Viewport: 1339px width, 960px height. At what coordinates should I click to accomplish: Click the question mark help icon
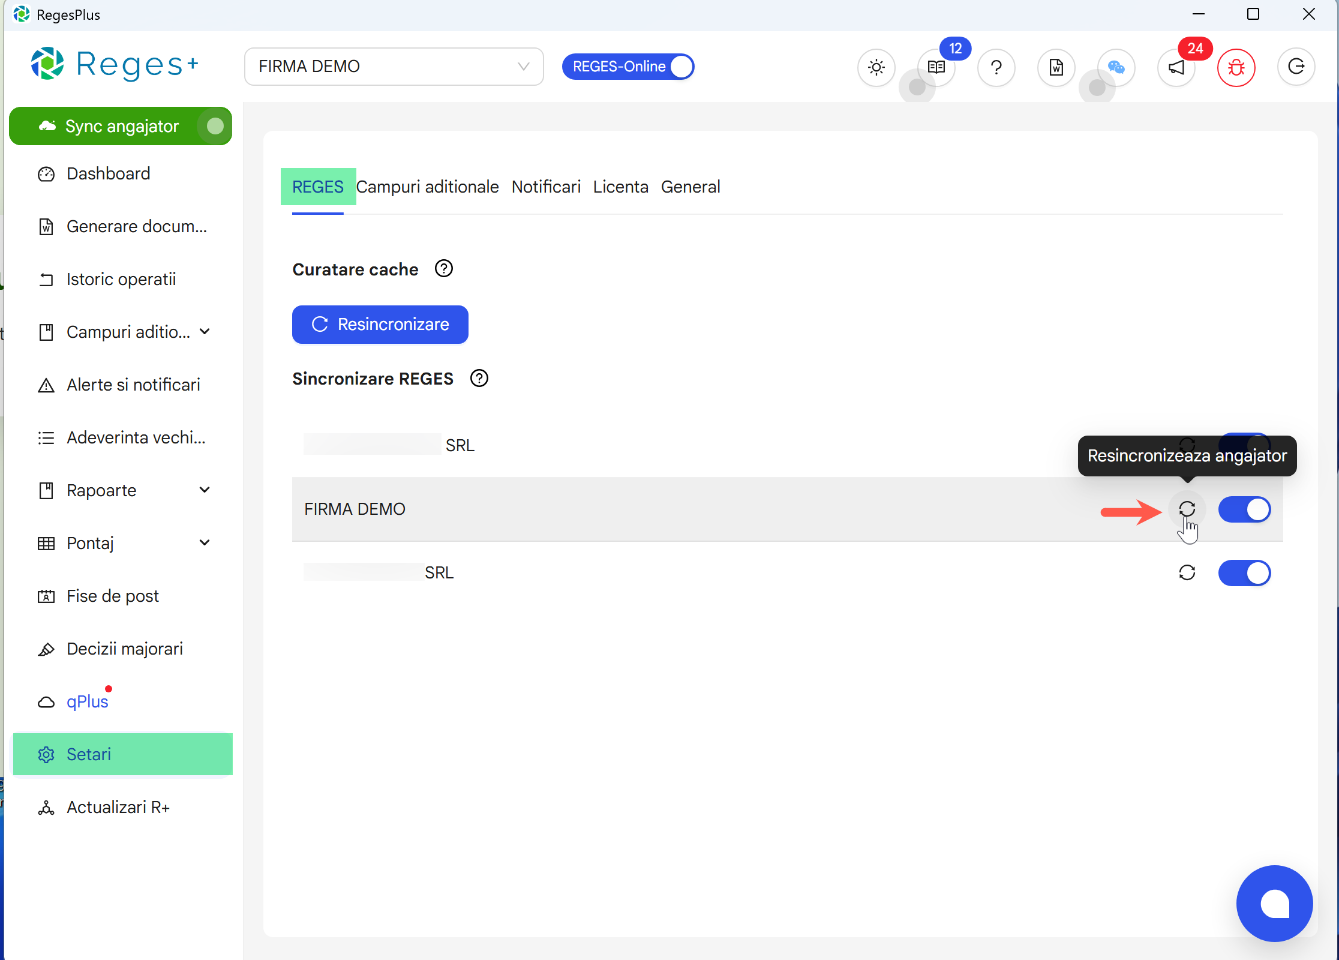[x=996, y=67]
